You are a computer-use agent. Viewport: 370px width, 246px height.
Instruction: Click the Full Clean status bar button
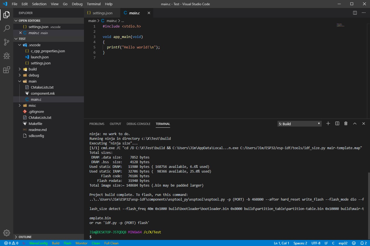point(111,243)
